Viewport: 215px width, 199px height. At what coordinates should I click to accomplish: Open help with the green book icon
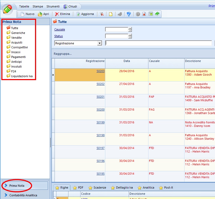[157, 14]
